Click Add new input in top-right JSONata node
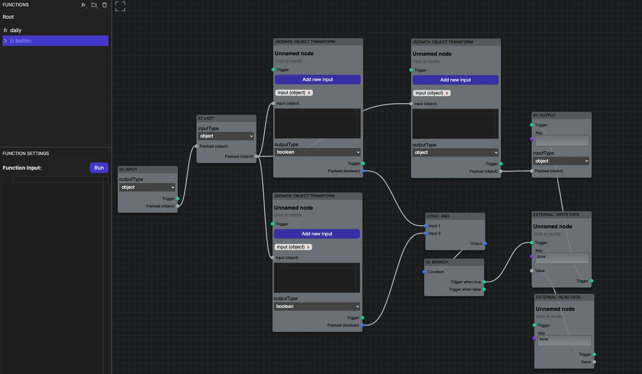 [x=455, y=80]
